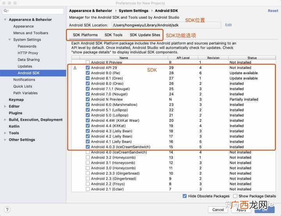Select Menus and Toolbars item

[31, 33]
